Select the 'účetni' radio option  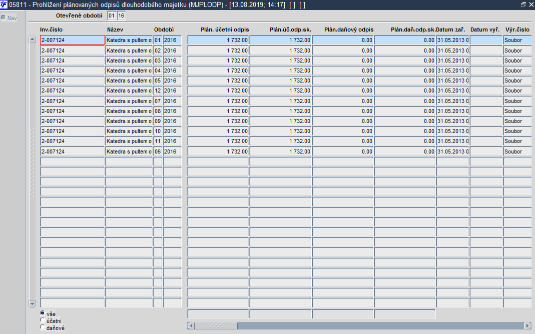[x=43, y=320]
